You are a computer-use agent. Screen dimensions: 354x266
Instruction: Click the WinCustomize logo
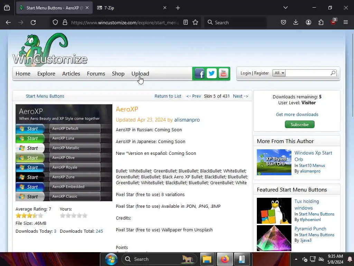point(50,50)
